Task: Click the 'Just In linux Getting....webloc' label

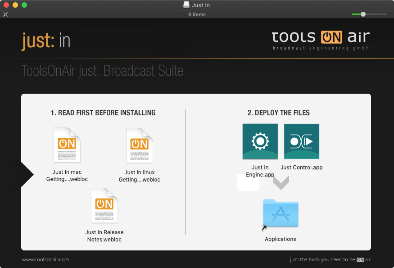Action: pos(140,176)
